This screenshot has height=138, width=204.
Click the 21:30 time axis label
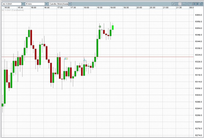point(179,7)
